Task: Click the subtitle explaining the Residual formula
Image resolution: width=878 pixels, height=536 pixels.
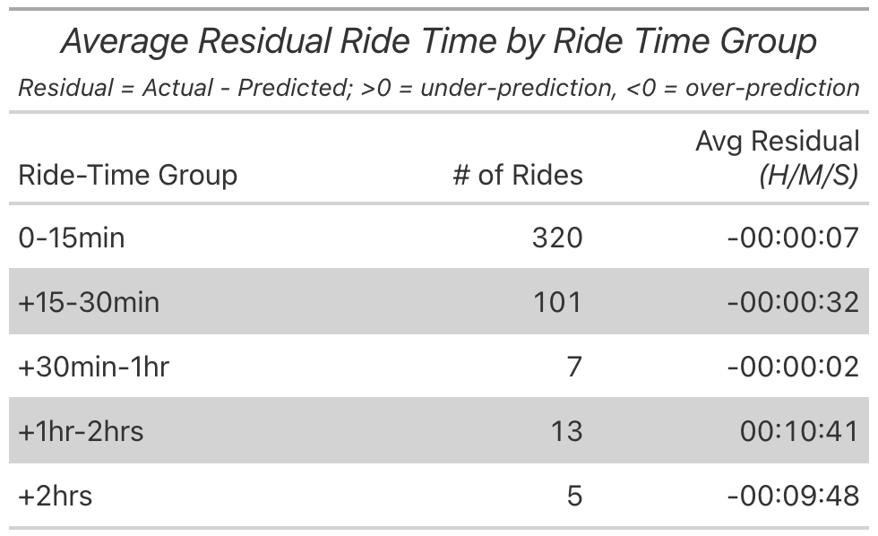Action: [438, 88]
